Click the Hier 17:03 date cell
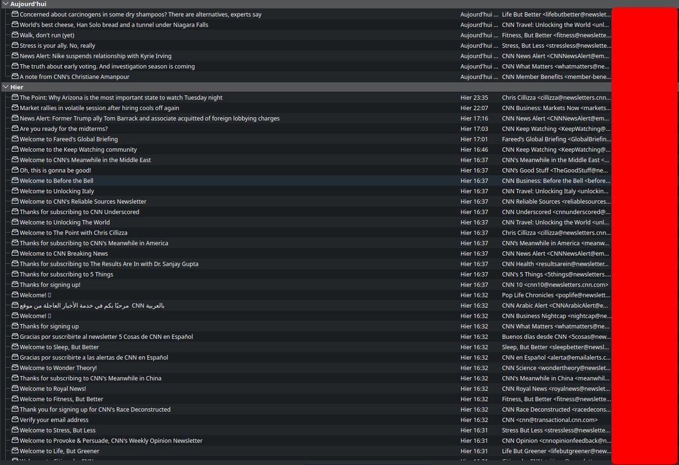 (x=474, y=129)
